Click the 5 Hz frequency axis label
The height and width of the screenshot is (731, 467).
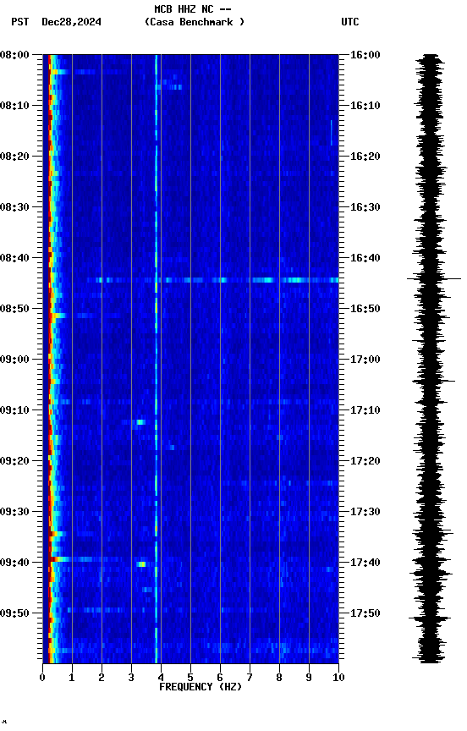pyautogui.click(x=190, y=678)
